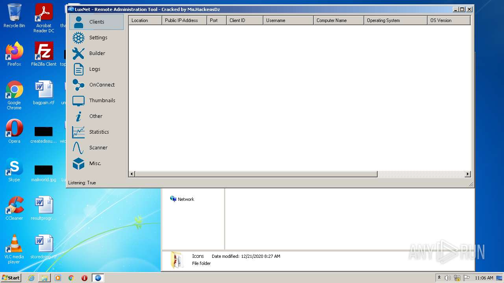504x283 pixels.
Task: Open the Scanner wave section
Action: (x=96, y=148)
